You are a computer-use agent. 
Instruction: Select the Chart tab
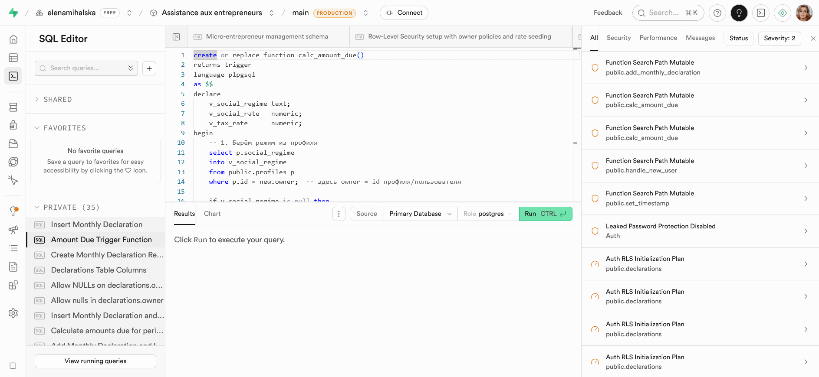point(212,214)
